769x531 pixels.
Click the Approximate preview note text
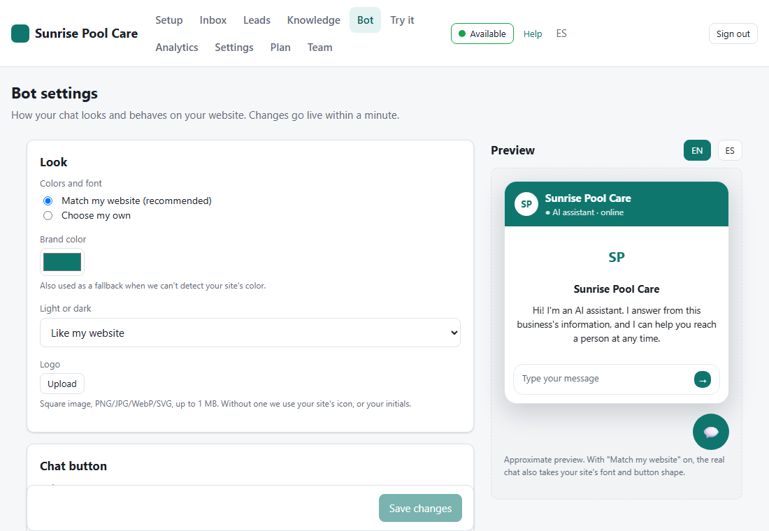pos(614,466)
